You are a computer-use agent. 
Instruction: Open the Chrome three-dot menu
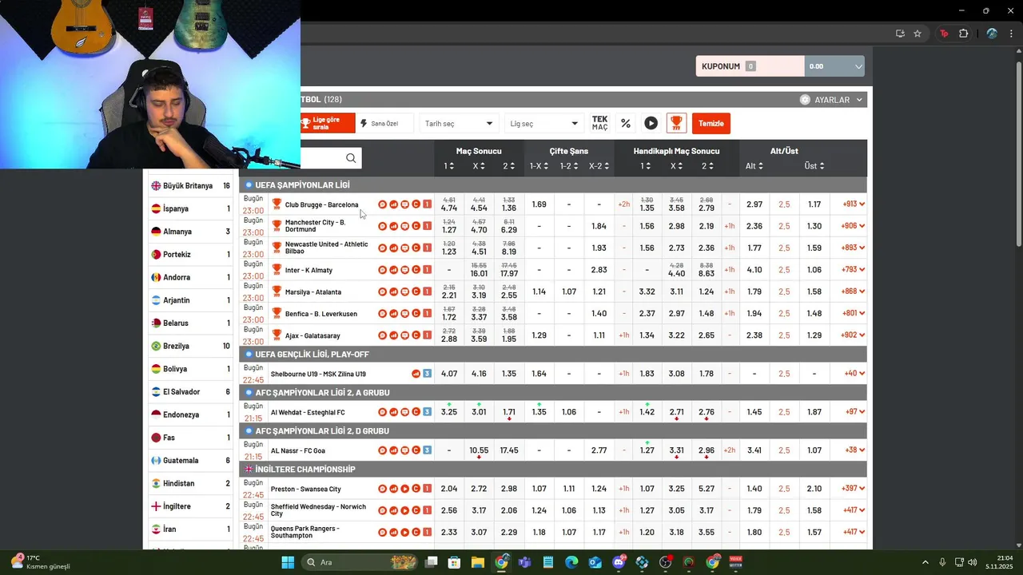1011,34
